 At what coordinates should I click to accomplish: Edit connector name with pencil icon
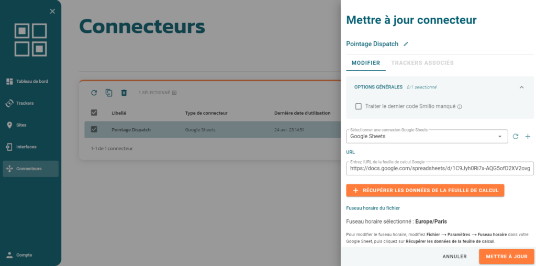406,44
